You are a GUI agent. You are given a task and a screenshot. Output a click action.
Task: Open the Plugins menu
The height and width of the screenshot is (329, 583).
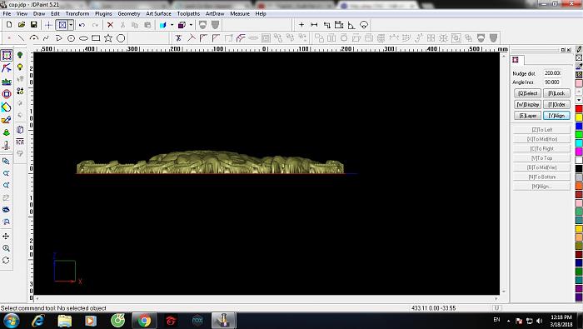click(x=103, y=13)
